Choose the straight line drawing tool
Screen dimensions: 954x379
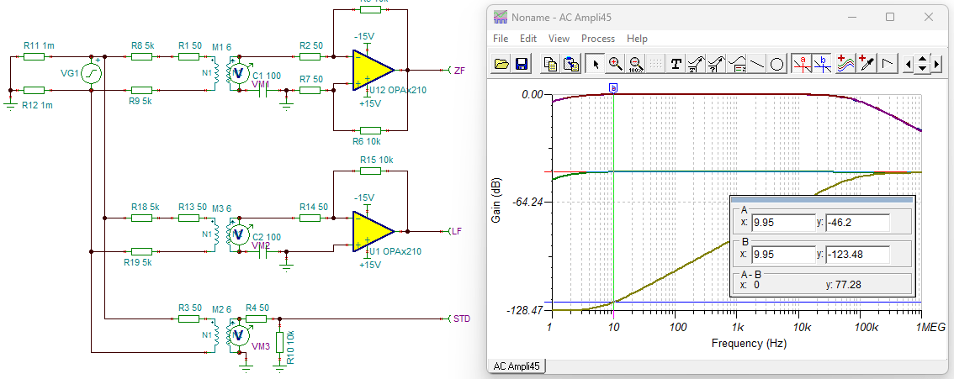pyautogui.click(x=757, y=64)
